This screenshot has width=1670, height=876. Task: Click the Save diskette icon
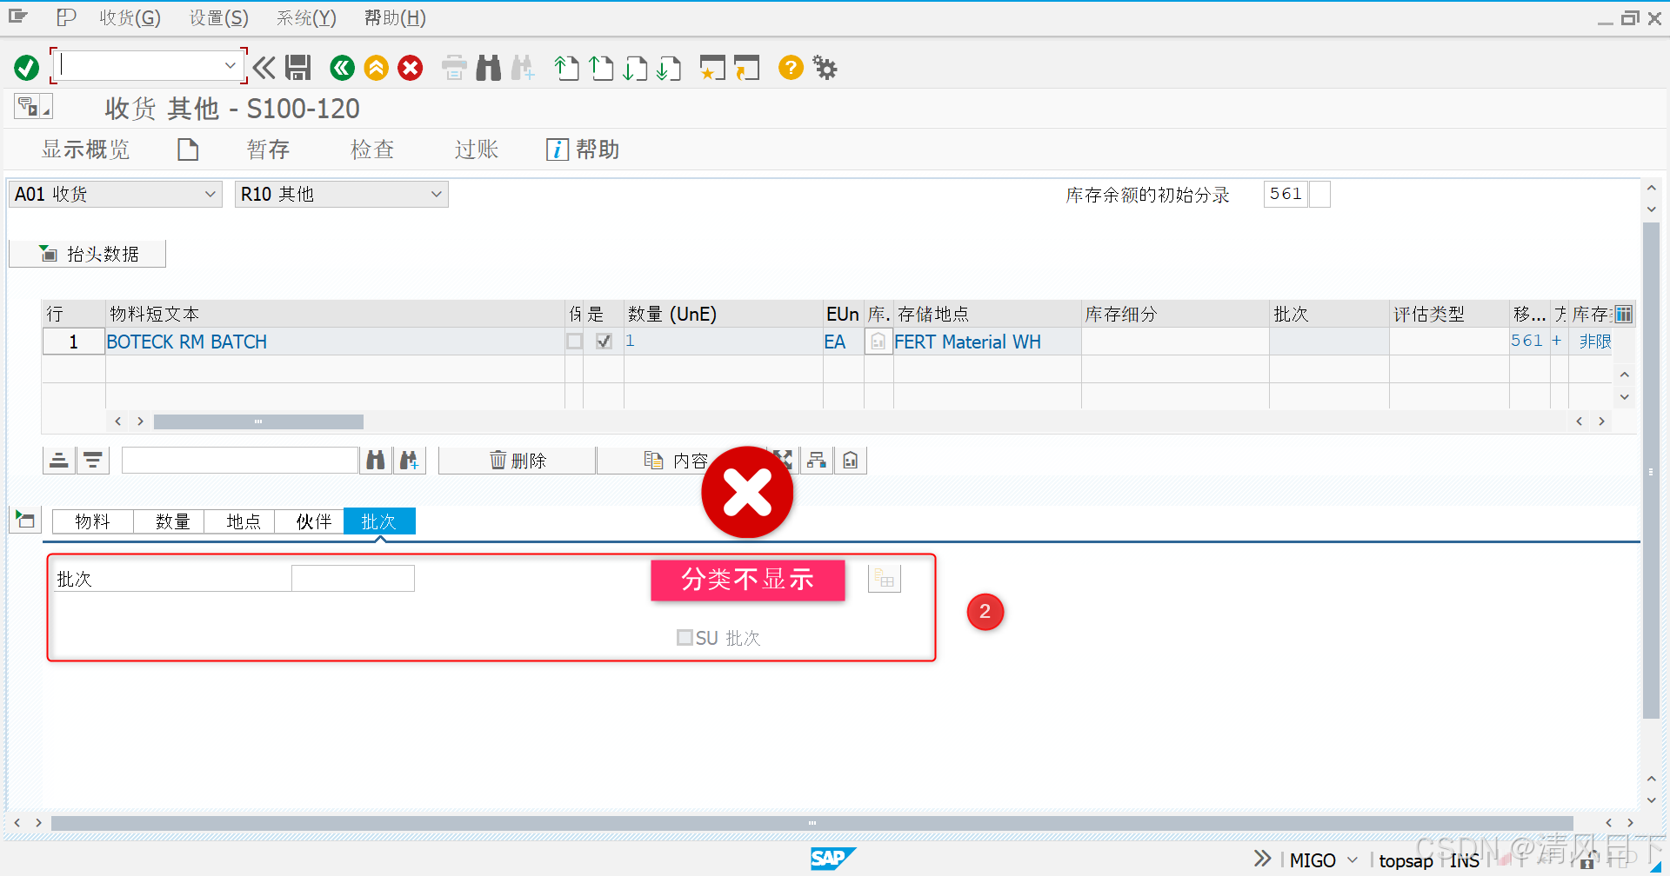297,67
